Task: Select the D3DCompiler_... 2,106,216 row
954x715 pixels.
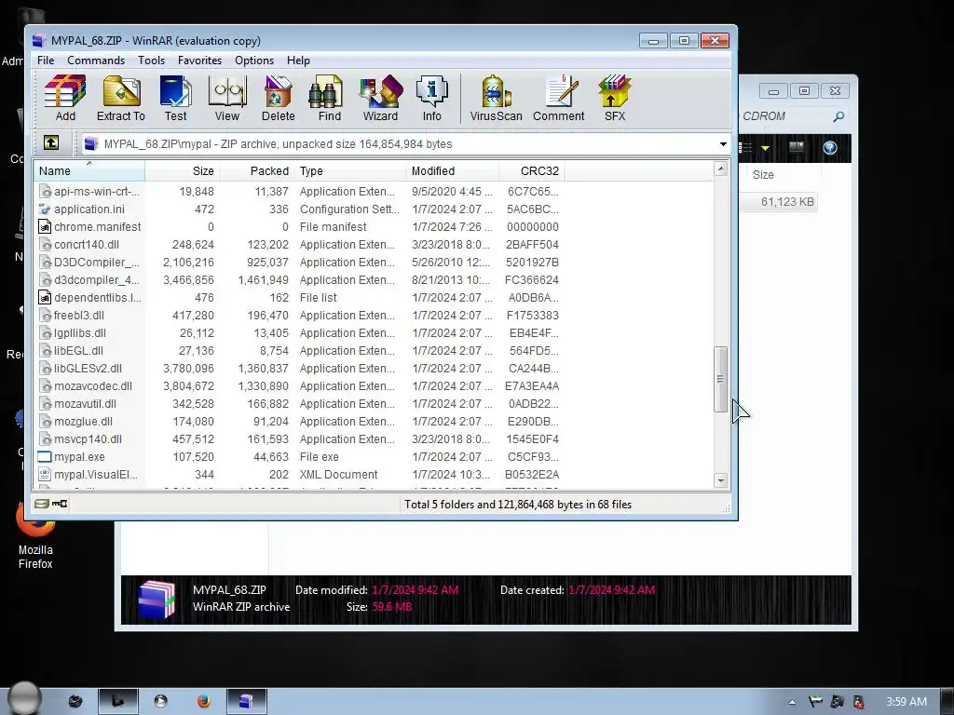Action: tap(299, 262)
